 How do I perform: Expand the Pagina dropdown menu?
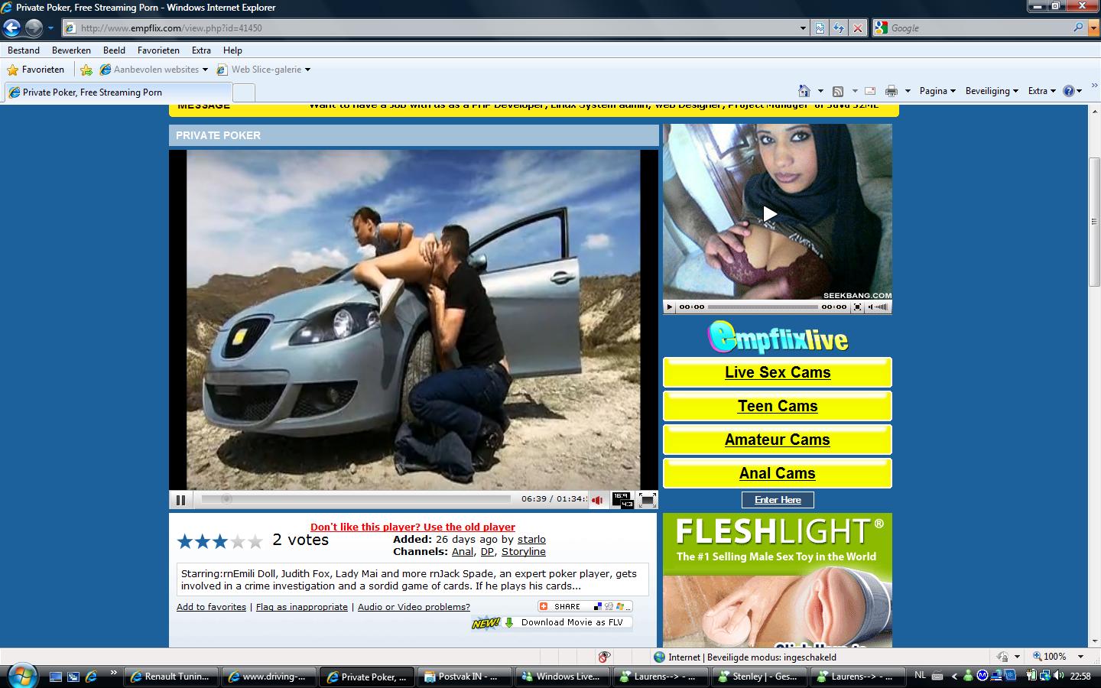point(937,91)
